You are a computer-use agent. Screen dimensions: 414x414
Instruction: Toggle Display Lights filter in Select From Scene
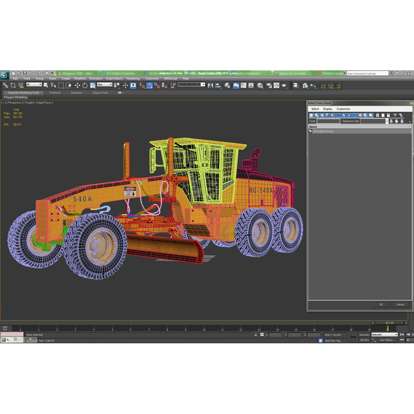coord(322,115)
